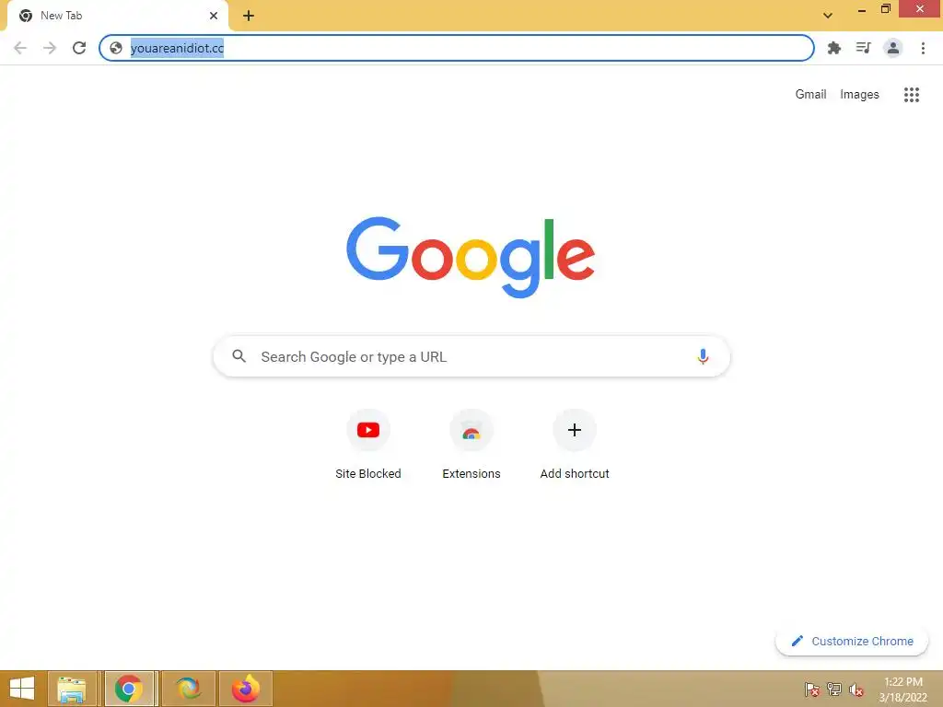The height and width of the screenshot is (707, 943).
Task: Click Customize Chrome button
Action: (852, 641)
